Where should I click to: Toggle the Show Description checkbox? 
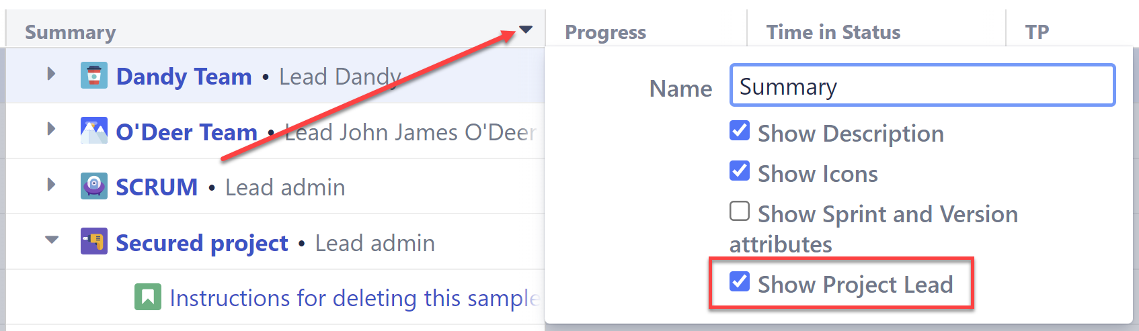(x=740, y=131)
